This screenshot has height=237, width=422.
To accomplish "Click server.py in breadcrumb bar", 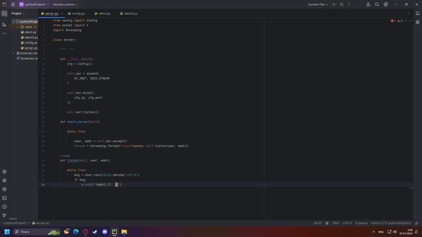I will (x=41, y=223).
